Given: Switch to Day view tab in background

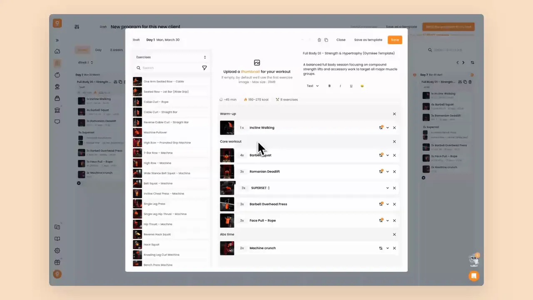Looking at the screenshot, I should pos(98,50).
